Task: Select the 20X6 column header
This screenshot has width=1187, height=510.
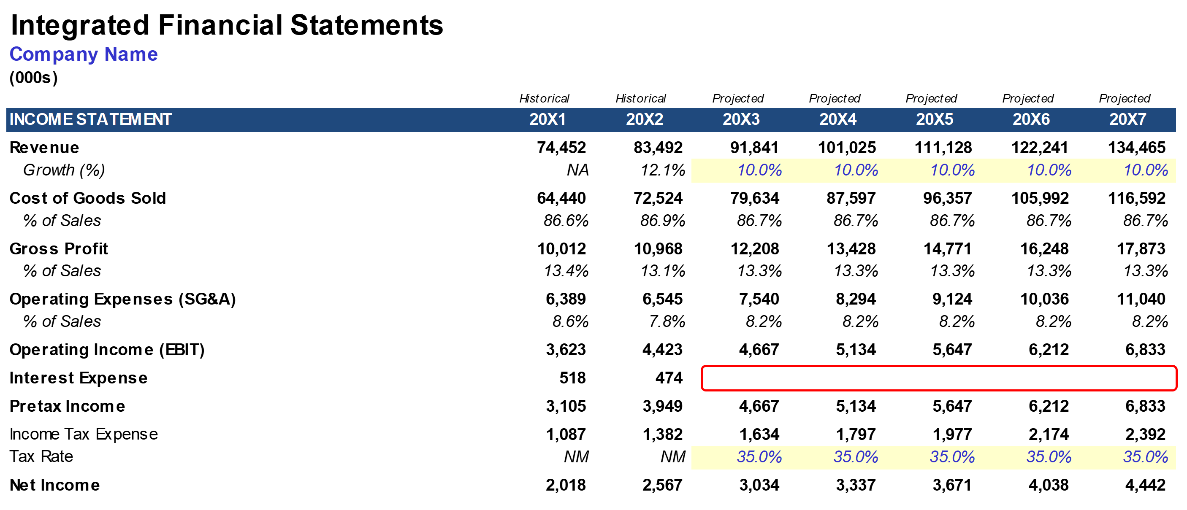Action: 1031,120
